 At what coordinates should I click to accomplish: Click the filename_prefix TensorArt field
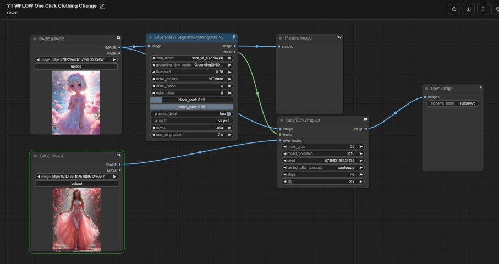point(453,103)
